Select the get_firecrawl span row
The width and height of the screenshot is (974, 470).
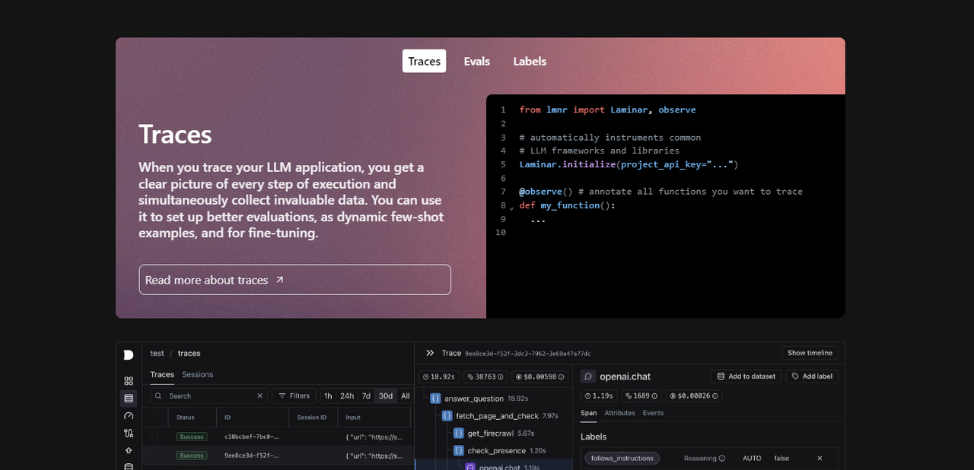(x=495, y=433)
